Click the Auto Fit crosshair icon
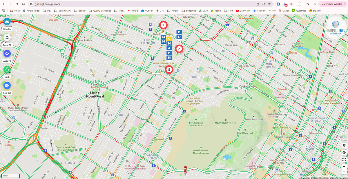This screenshot has height=179, width=348. click(7, 53)
